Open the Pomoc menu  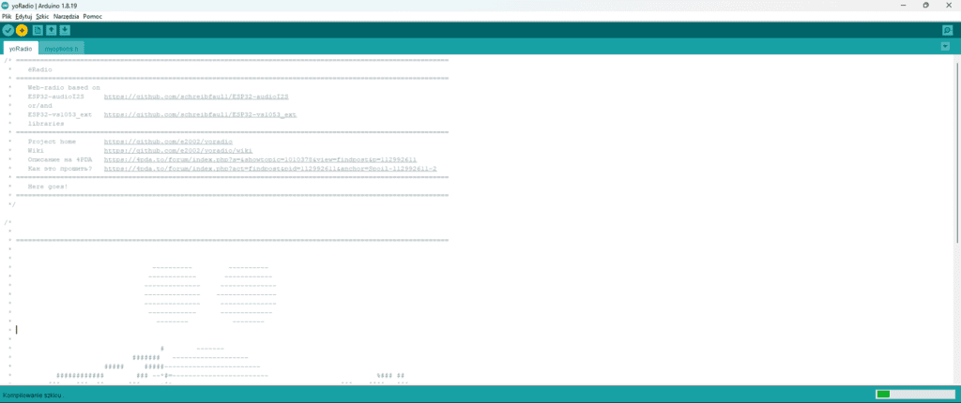pos(92,16)
